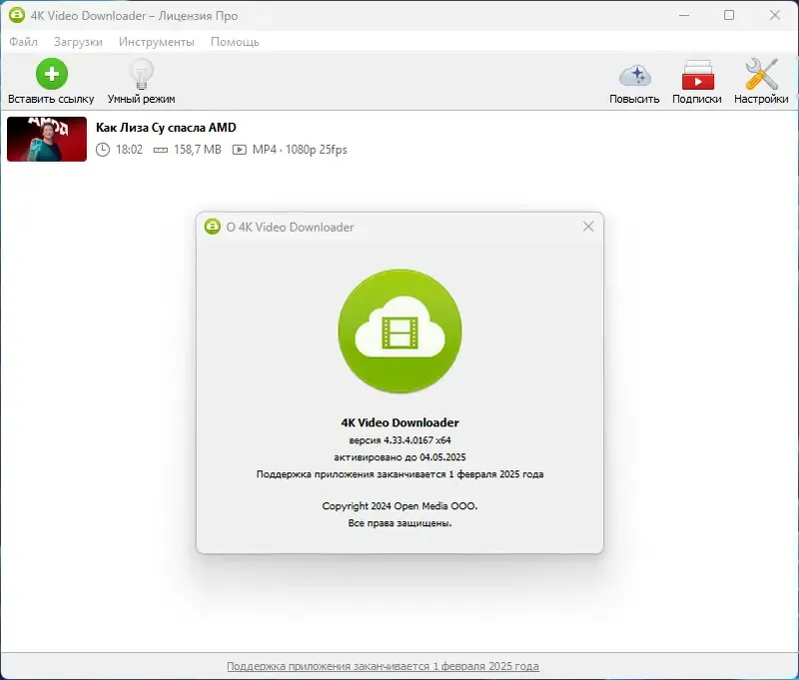Click the About dialog title bar icon
Screen dimensions: 799x680
[x=213, y=227]
